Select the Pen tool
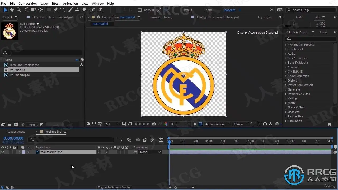This screenshot has width=338, height=190. 55,10
